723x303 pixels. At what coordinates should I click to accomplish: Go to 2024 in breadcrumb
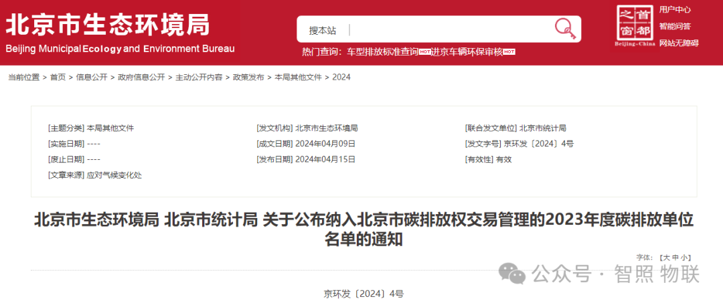click(x=341, y=78)
